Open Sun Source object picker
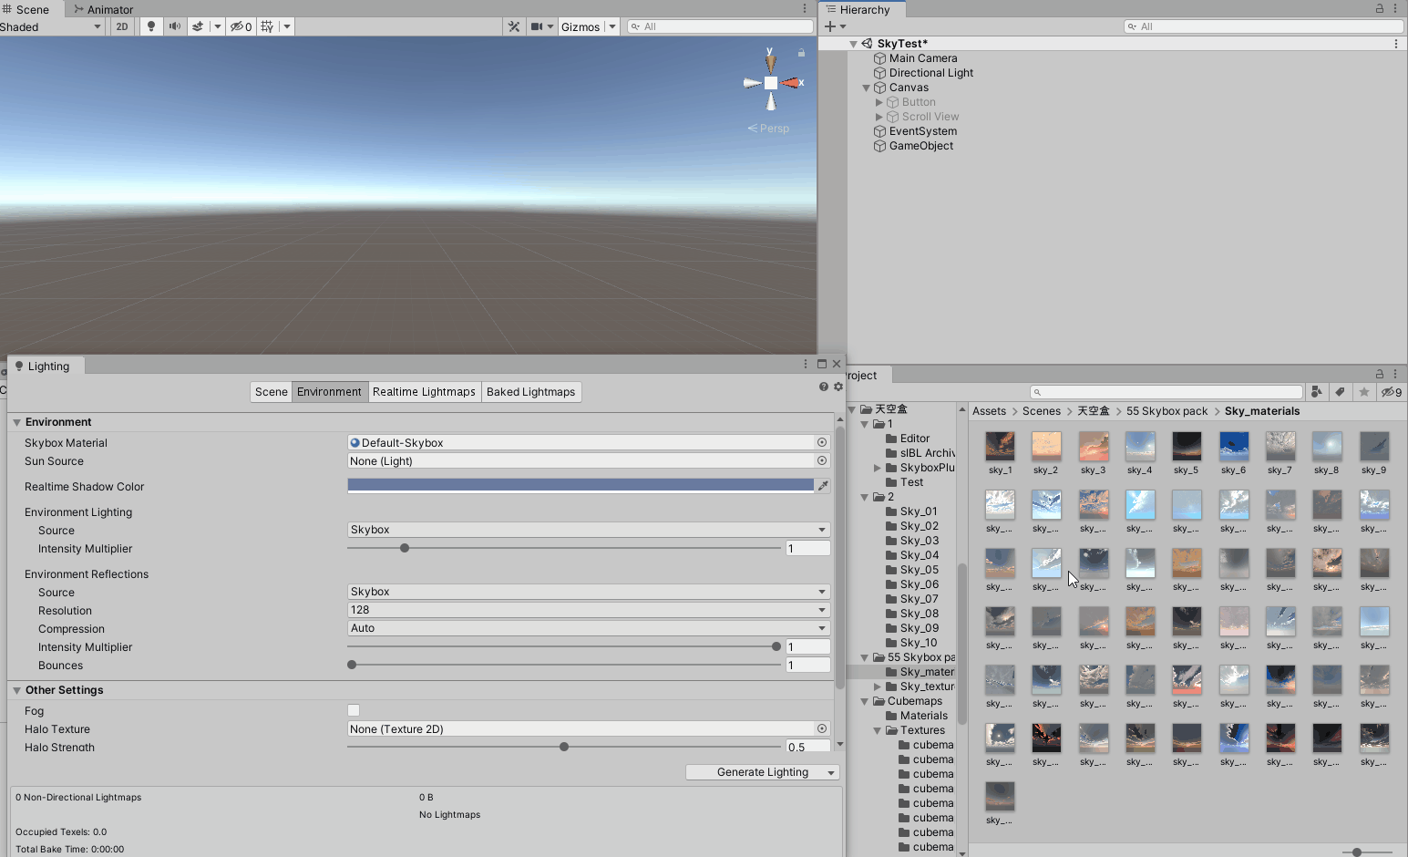1408x857 pixels. click(822, 460)
